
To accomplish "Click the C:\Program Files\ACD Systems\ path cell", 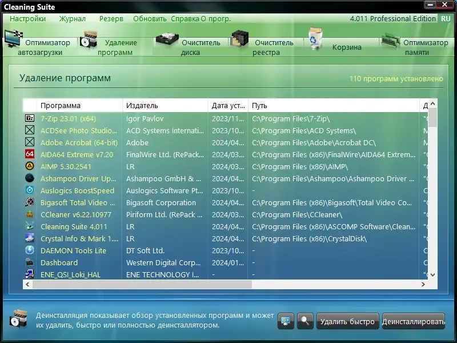I will (304, 131).
